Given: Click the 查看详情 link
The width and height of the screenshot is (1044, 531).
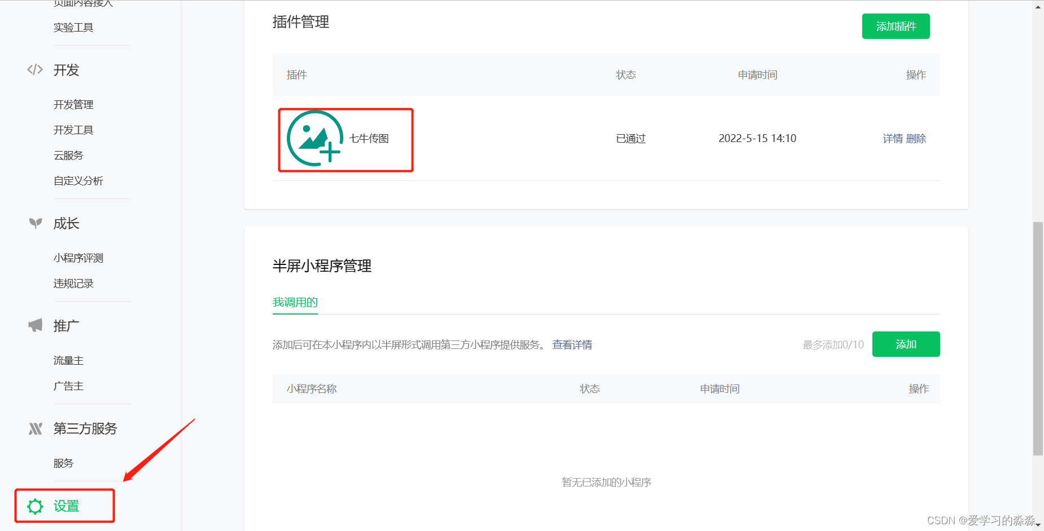Looking at the screenshot, I should (x=572, y=344).
